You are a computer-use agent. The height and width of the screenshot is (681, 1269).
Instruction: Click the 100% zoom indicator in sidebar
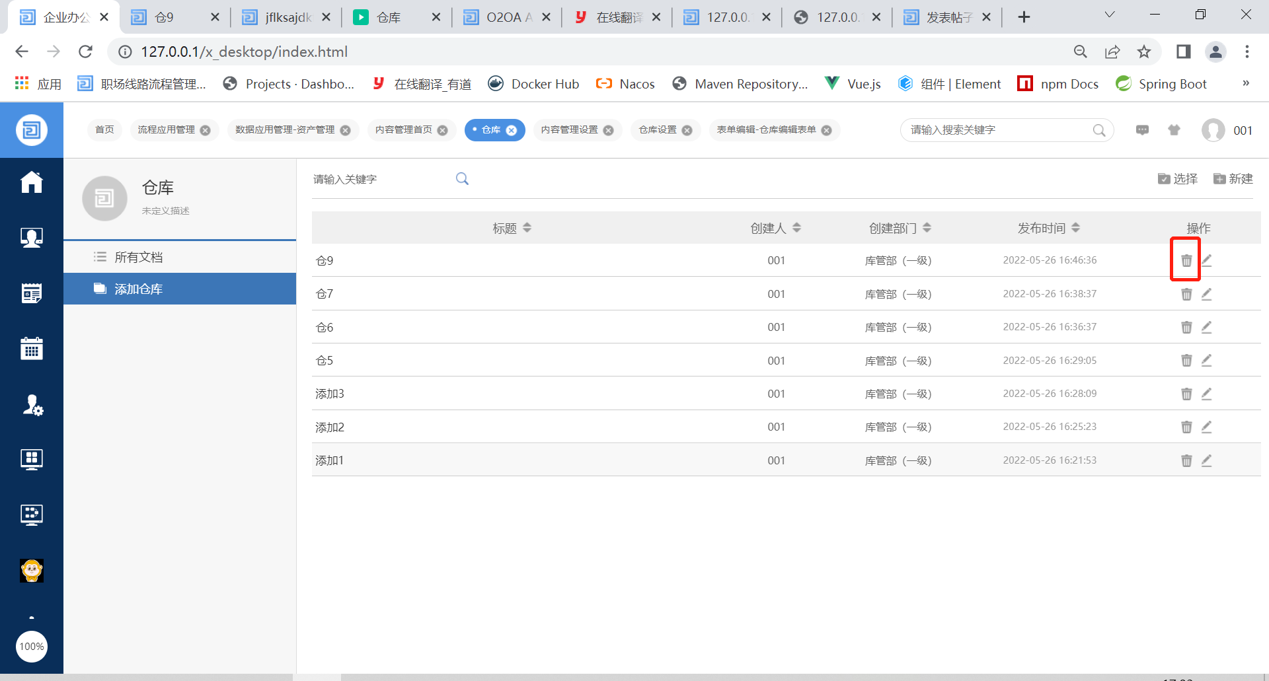[31, 646]
